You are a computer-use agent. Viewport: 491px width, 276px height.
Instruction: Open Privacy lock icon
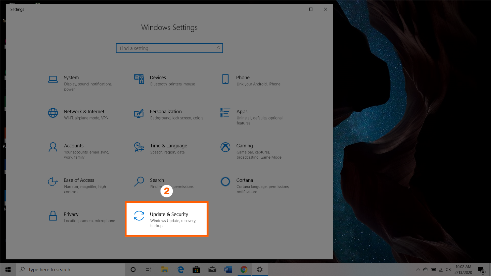(x=53, y=216)
